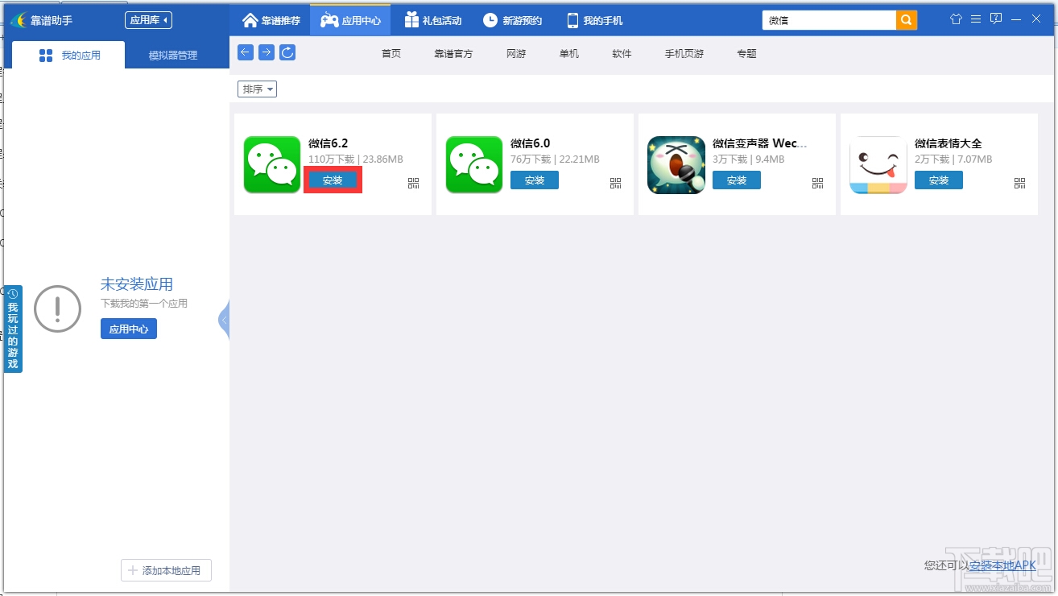Refresh the app center page

[x=287, y=52]
